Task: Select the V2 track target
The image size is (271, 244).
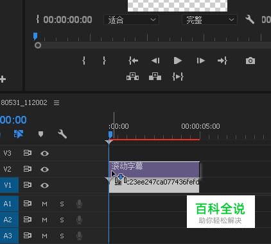Action: [x=8, y=169]
